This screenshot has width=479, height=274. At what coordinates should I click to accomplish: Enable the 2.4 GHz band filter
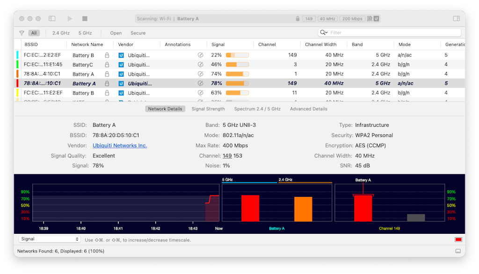point(61,33)
